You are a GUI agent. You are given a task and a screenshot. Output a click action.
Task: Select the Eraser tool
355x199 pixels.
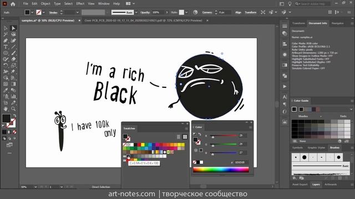(x=13, y=59)
